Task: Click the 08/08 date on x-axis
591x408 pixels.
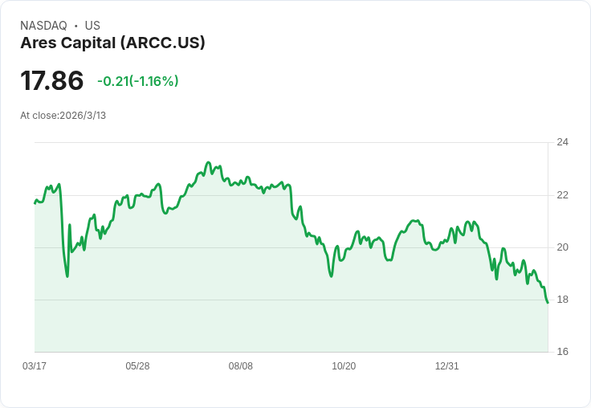Action: coord(241,366)
